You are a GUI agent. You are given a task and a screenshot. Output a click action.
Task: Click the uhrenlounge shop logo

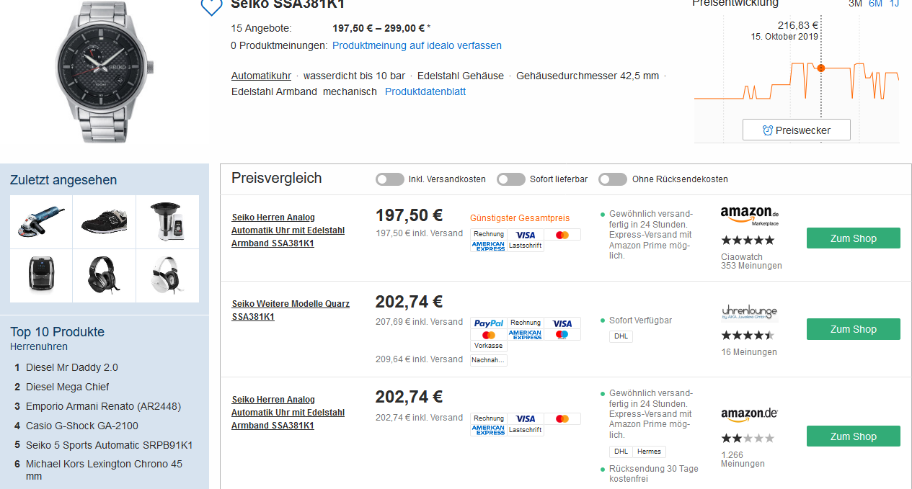click(x=749, y=313)
